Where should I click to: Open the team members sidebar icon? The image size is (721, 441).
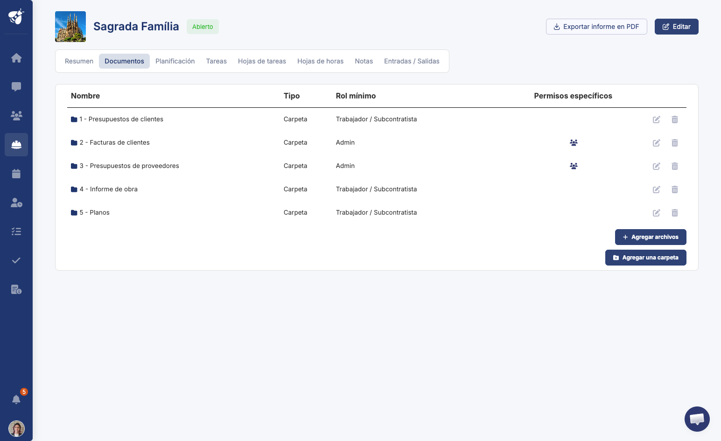[x=16, y=116]
